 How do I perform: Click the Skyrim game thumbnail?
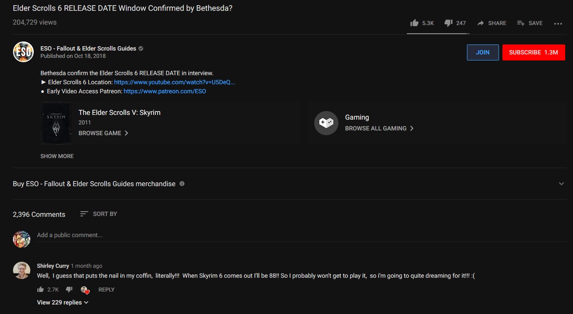tap(56, 123)
